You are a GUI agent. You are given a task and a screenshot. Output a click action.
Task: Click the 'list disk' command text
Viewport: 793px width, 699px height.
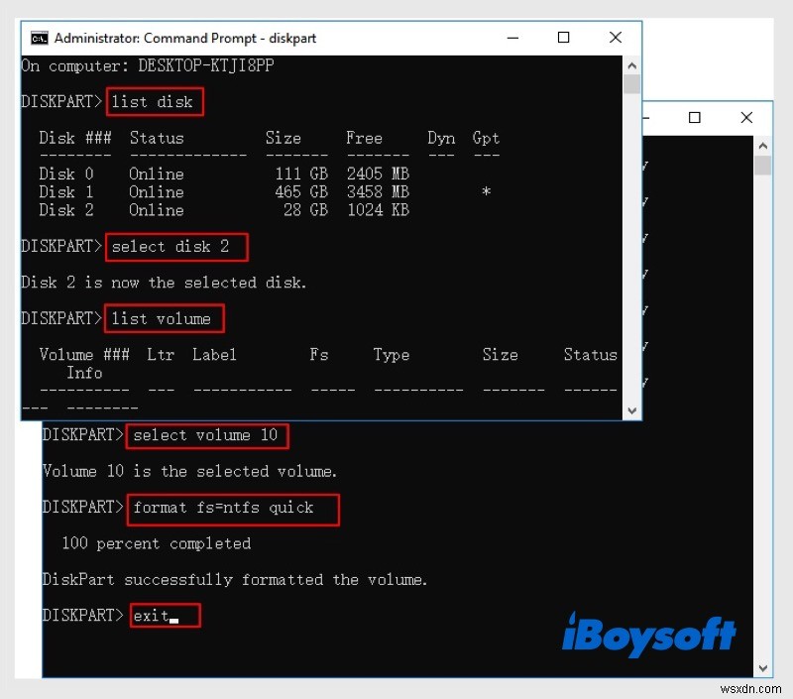point(153,102)
